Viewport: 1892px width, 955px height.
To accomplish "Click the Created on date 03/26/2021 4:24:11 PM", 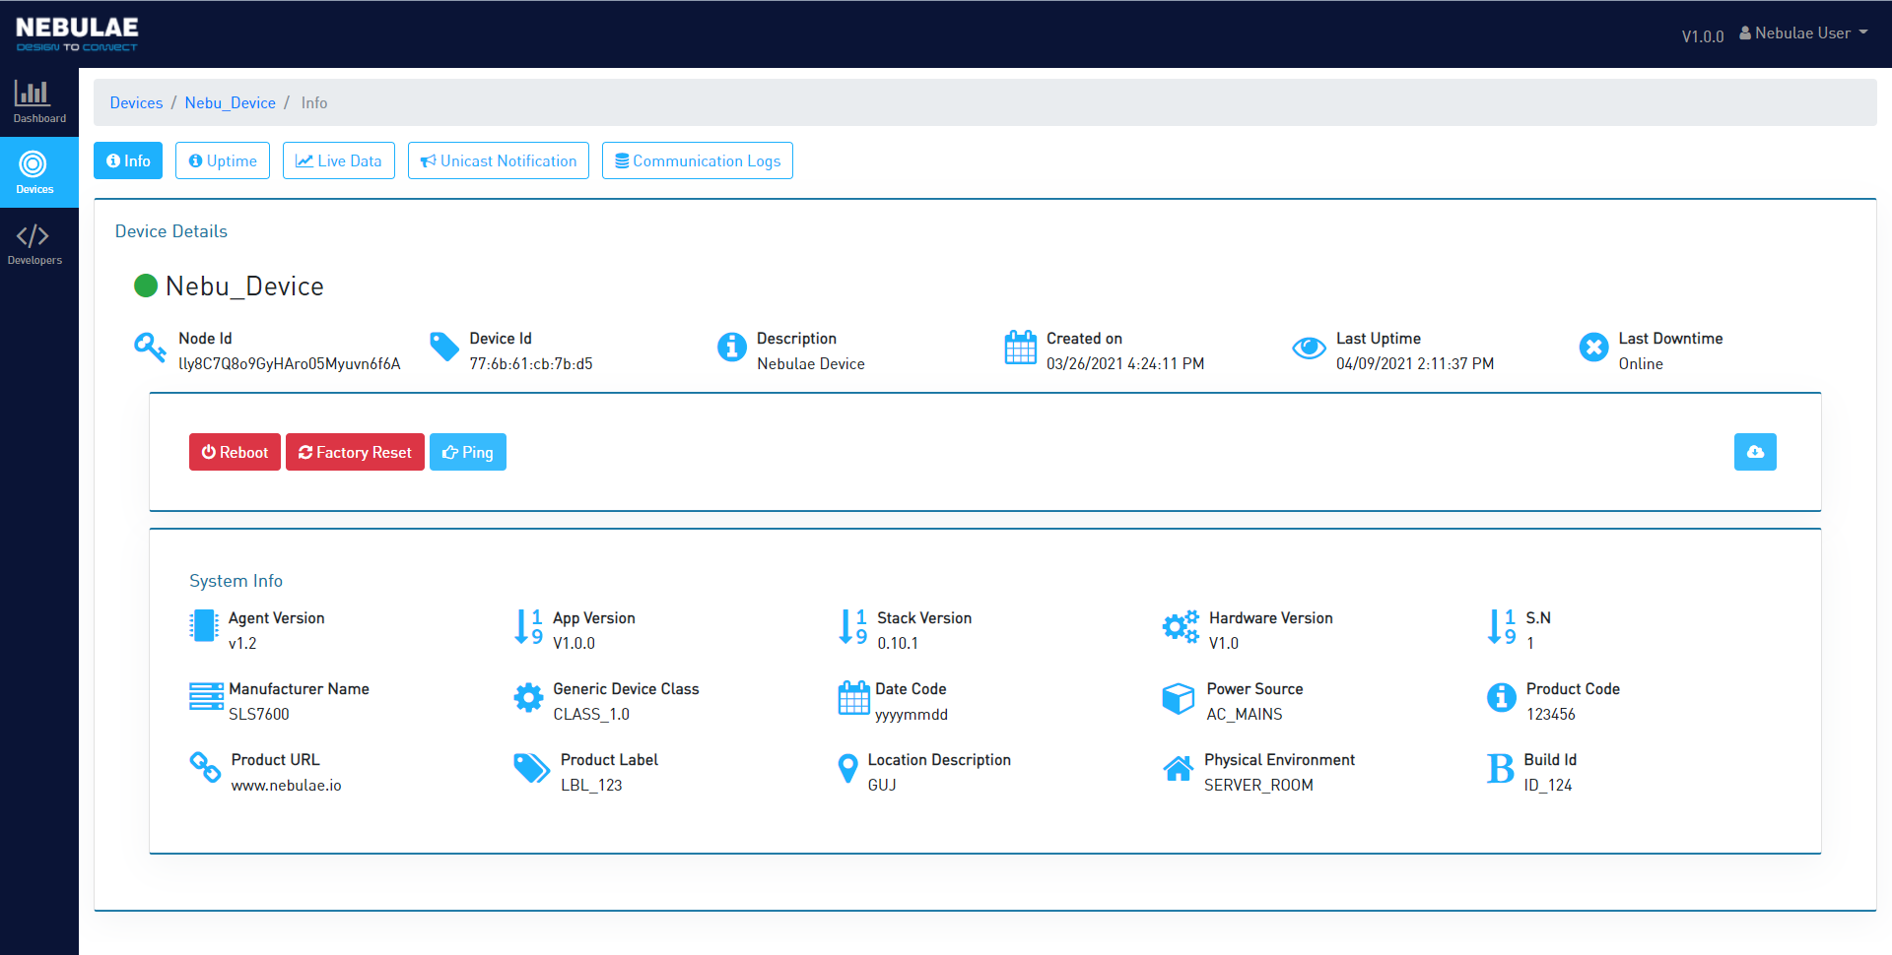I will pyautogui.click(x=1125, y=363).
